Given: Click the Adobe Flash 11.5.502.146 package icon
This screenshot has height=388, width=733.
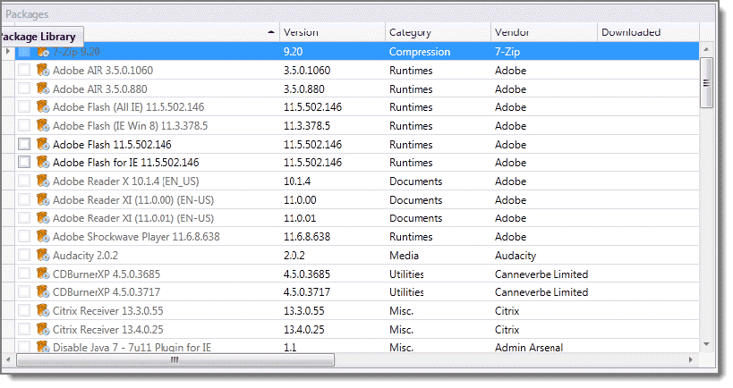Looking at the screenshot, I should click(43, 144).
